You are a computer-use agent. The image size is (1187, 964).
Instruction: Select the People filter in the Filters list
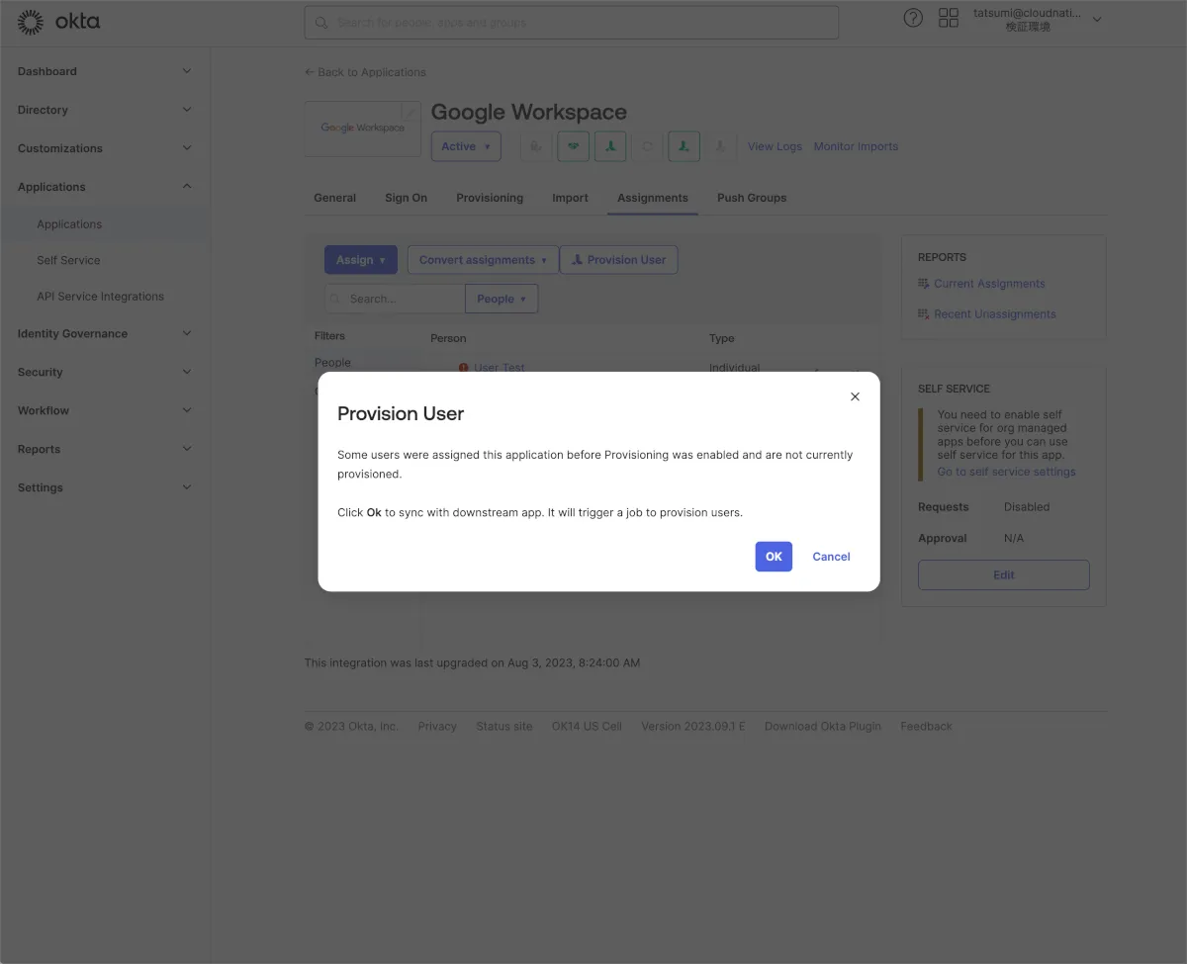(x=332, y=363)
